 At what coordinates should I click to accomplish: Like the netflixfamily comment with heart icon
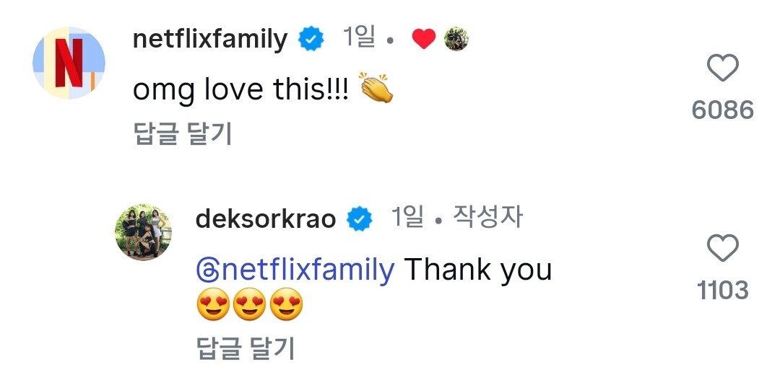[x=721, y=69]
